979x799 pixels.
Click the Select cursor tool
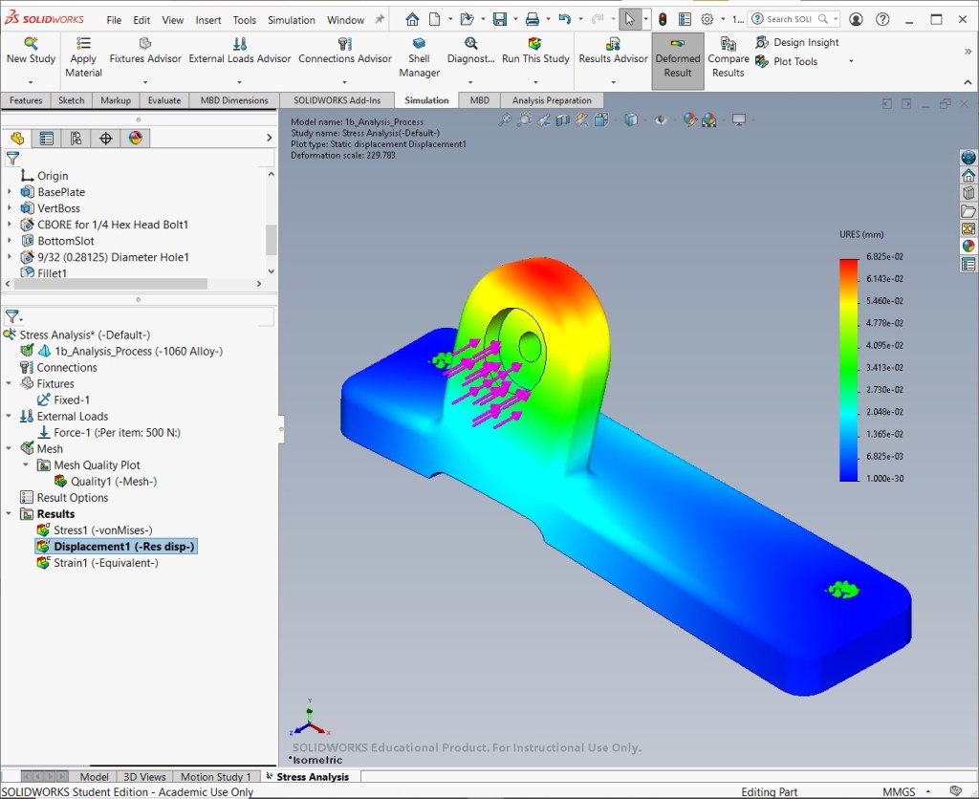tap(629, 19)
